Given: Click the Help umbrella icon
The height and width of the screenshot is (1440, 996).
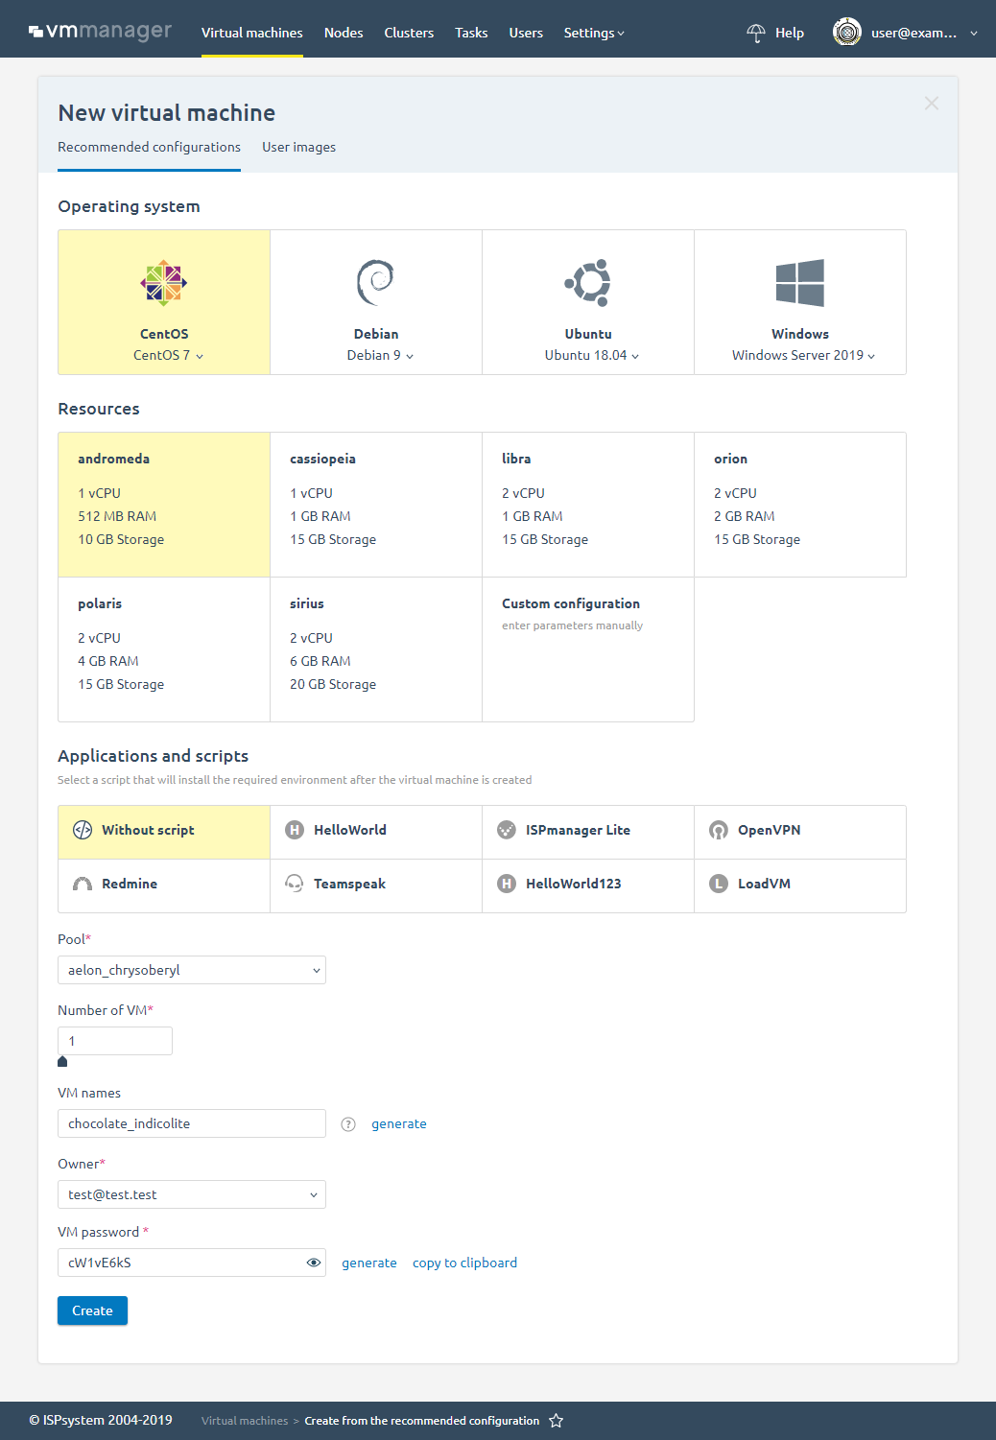Looking at the screenshot, I should click(756, 33).
